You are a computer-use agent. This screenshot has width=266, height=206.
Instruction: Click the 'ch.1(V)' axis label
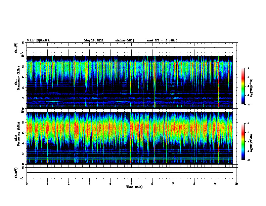click(x=16, y=48)
